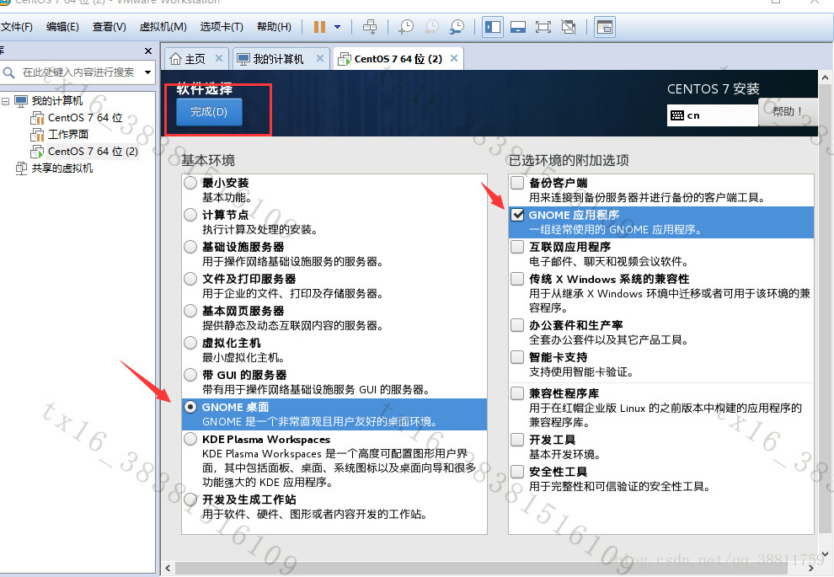Check the 安全性工具 checkbox
Viewport: 834px width, 577px height.
517,472
